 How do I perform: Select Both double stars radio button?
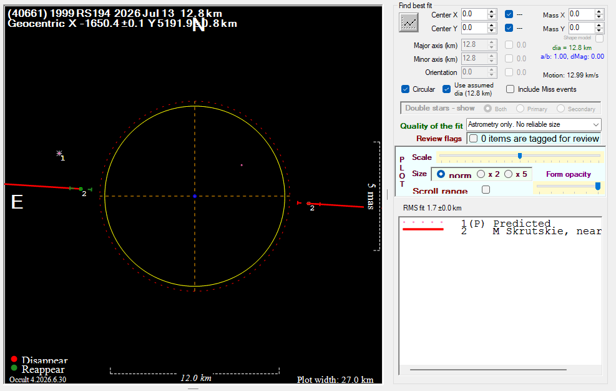click(x=488, y=109)
